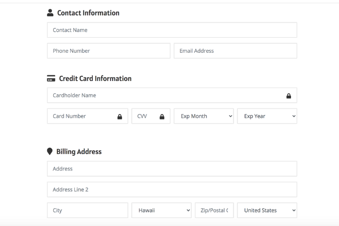
Task: Select the Address field
Action: (x=172, y=169)
